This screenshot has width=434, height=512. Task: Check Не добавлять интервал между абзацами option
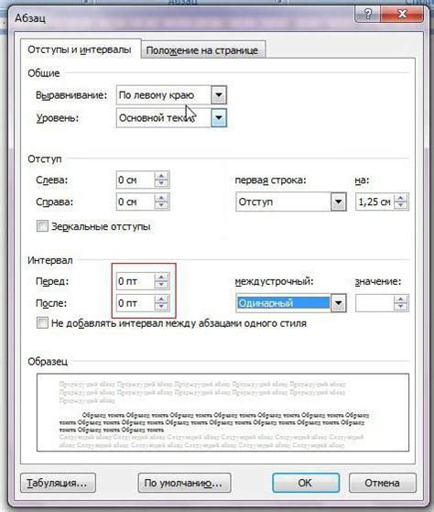[x=42, y=323]
